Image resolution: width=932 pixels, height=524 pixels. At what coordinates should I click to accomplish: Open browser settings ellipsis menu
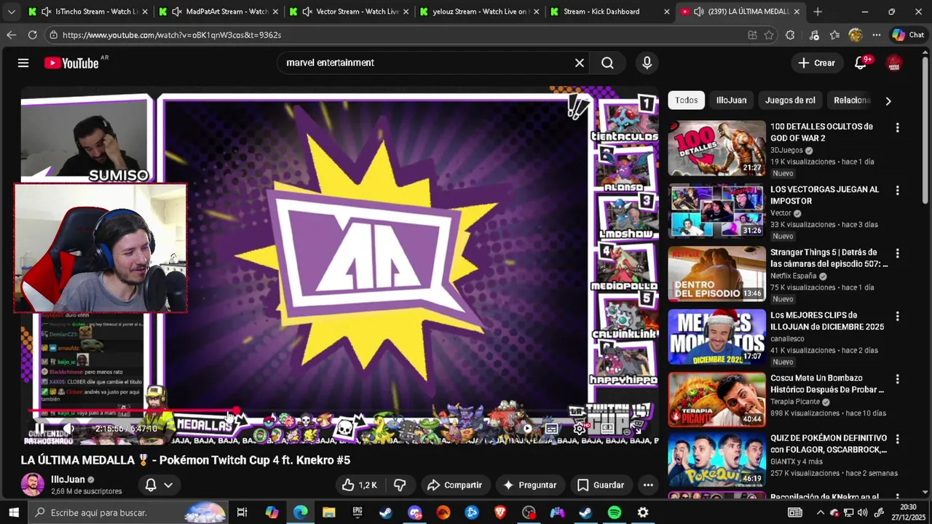[x=877, y=35]
